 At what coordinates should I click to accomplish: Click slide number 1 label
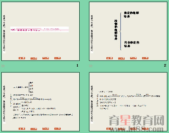pos(77,65)
